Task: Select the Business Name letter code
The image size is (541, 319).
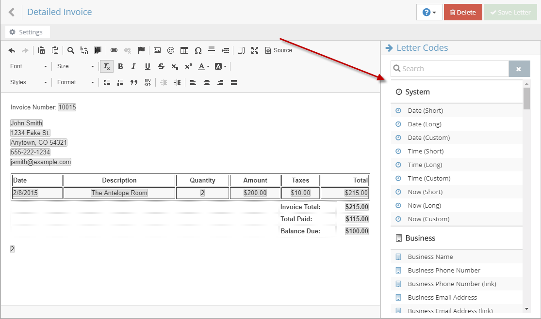Action: pyautogui.click(x=430, y=257)
